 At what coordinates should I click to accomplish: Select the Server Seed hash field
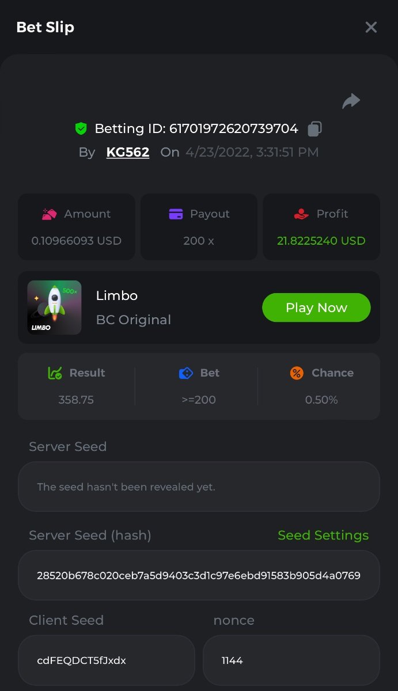tap(199, 575)
